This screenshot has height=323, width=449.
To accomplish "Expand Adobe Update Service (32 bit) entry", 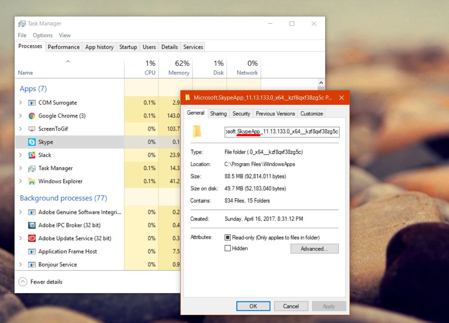I will click(x=21, y=238).
